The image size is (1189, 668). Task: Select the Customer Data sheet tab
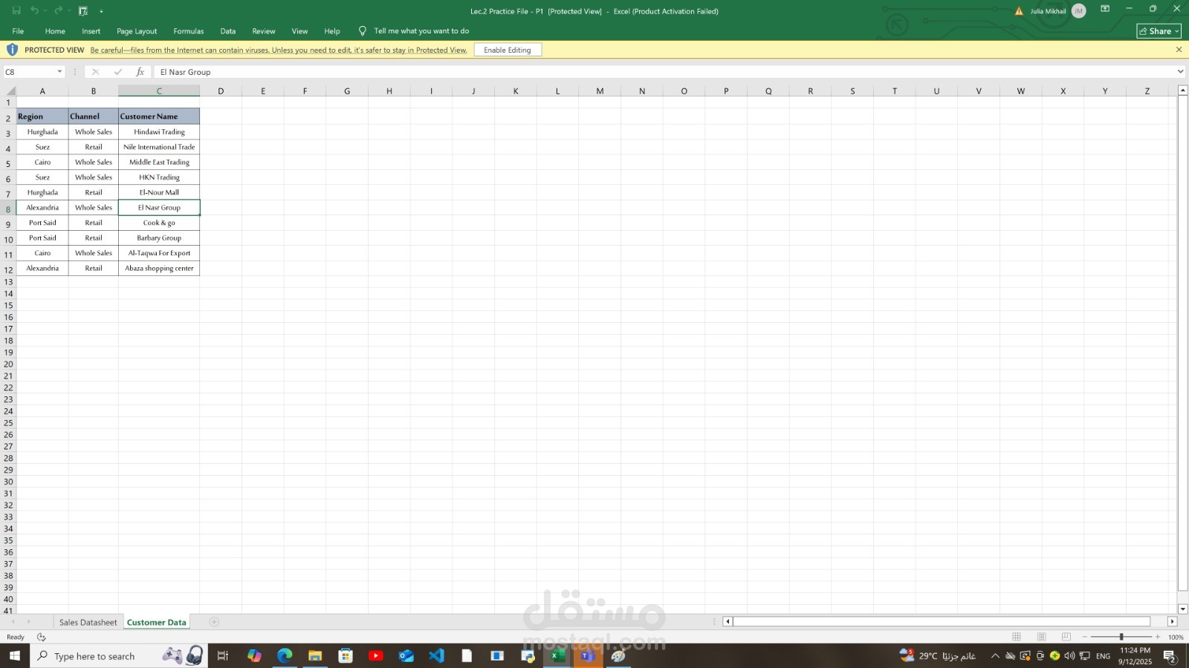tap(156, 622)
